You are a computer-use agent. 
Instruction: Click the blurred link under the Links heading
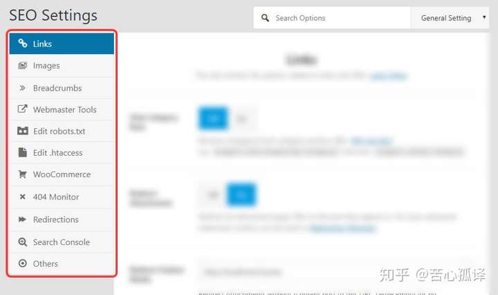coord(388,76)
